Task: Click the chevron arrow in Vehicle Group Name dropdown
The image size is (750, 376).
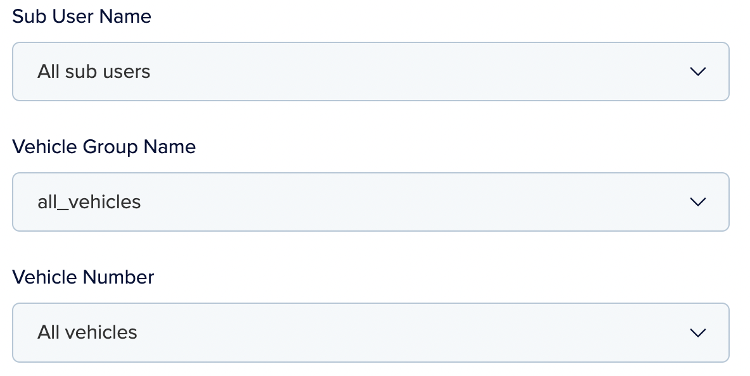Action: coord(697,202)
